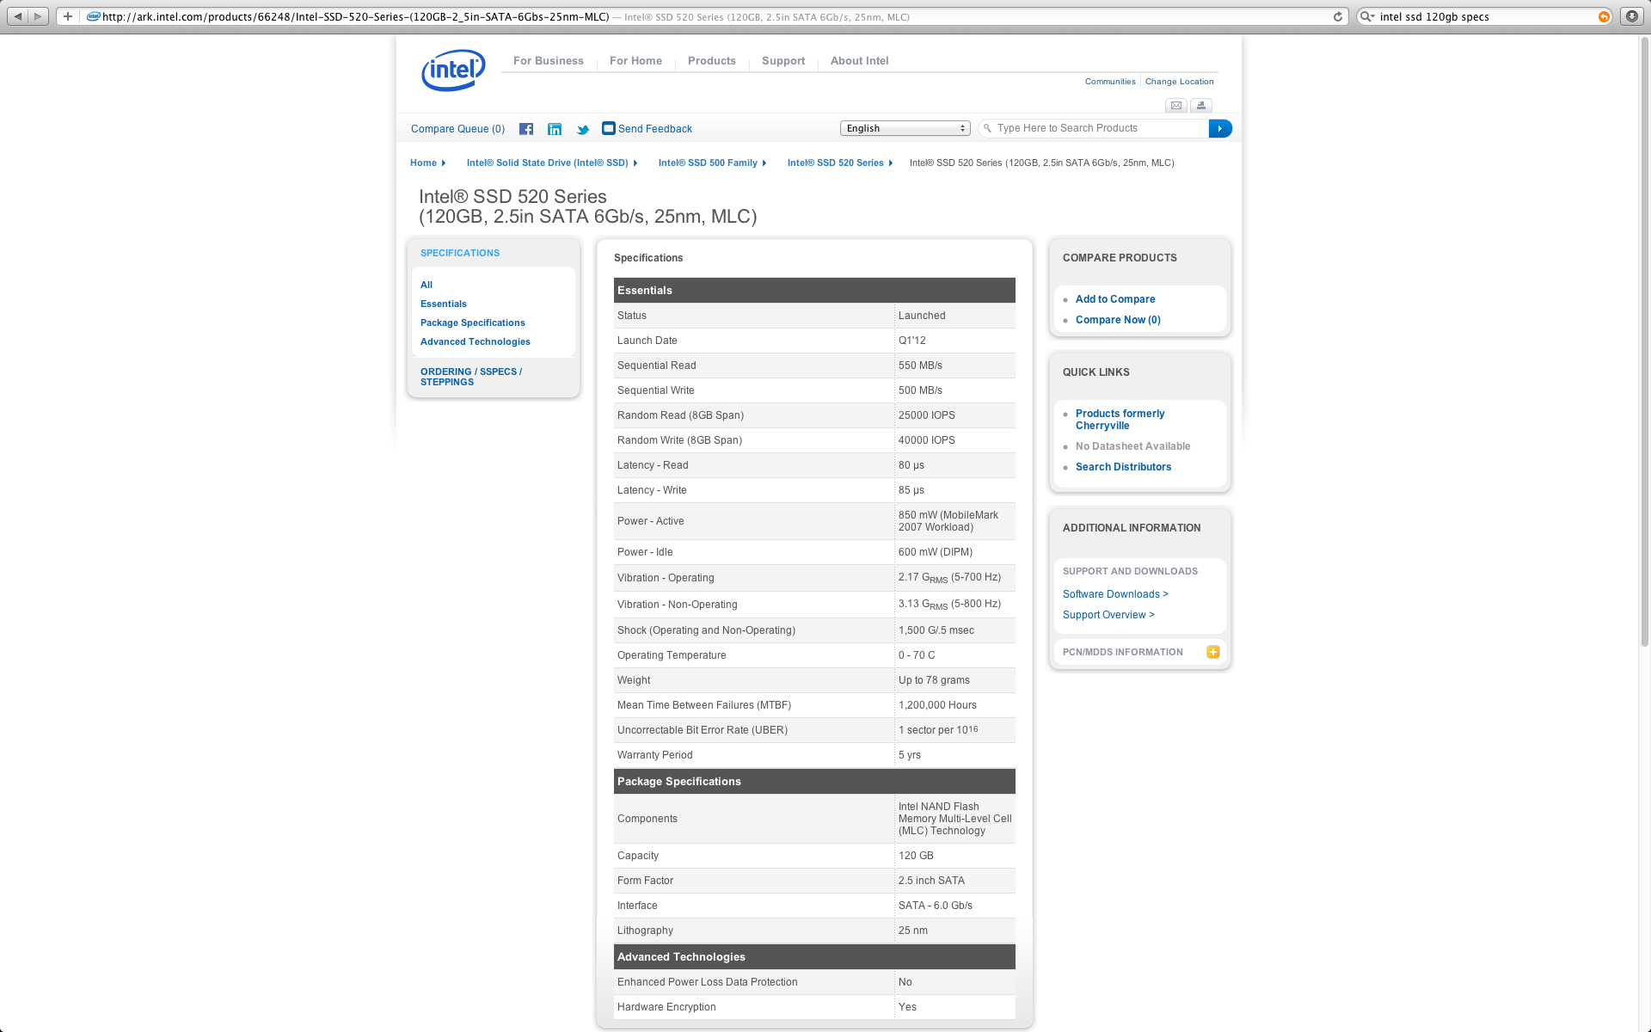The height and width of the screenshot is (1032, 1651).
Task: Click the browser back arrow
Action: 17,16
